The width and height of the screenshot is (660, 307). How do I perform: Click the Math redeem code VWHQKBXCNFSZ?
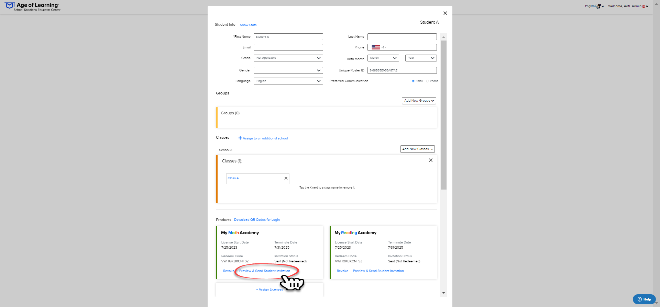pos(235,261)
